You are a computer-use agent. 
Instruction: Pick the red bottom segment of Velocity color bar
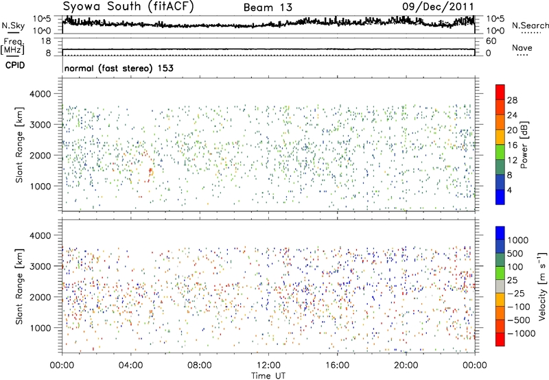(500, 340)
